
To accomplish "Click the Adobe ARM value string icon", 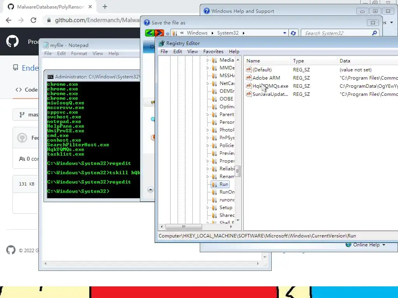I will 249,78.
